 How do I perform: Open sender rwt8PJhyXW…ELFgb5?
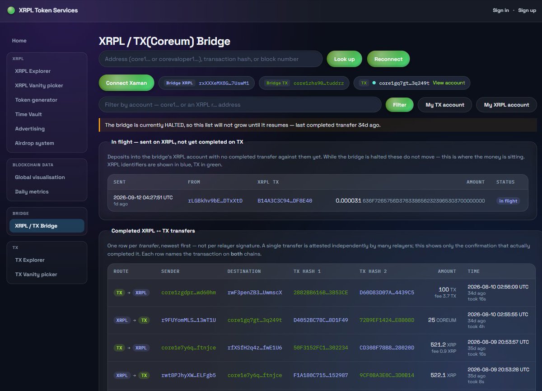coord(188,375)
